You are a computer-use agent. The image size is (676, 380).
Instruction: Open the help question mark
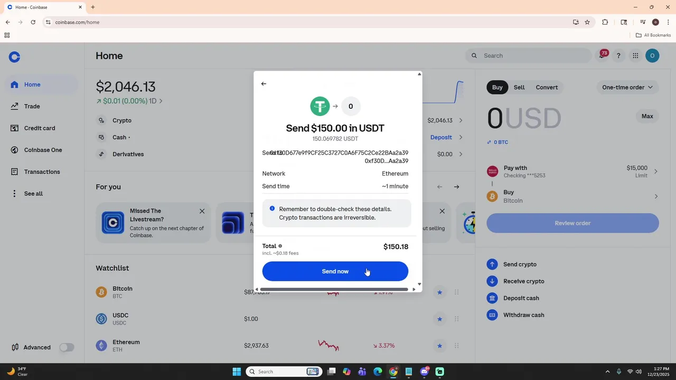[618, 55]
